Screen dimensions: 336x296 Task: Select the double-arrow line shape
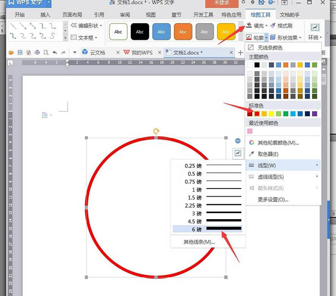pyautogui.click(x=33, y=26)
